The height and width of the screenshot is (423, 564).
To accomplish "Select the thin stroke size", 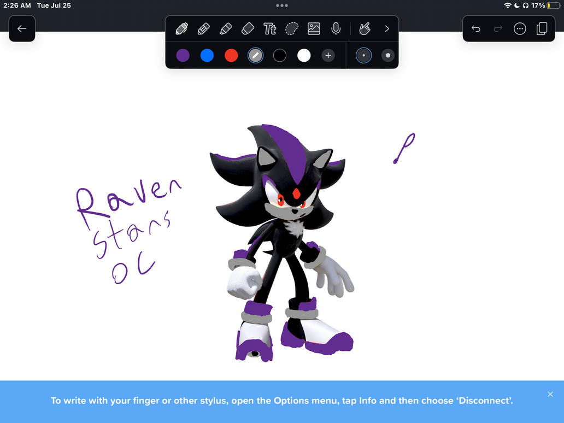I will coord(363,55).
